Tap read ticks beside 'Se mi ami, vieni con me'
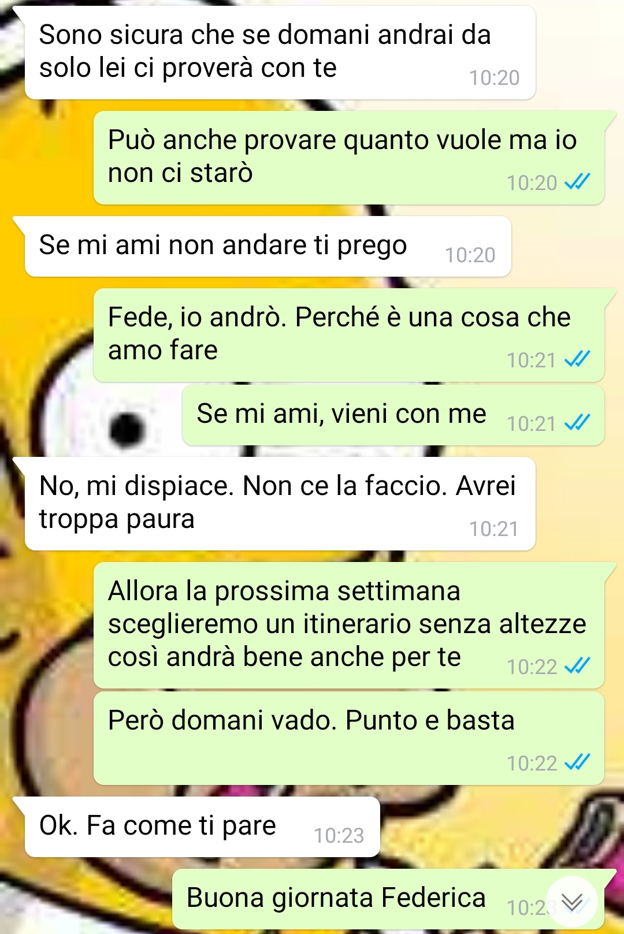 click(x=577, y=423)
